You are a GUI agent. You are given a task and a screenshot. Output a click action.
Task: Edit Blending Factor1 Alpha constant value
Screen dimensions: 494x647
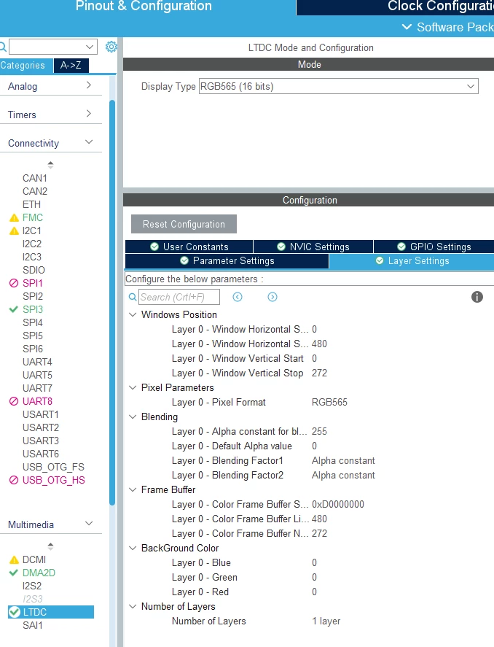343,461
